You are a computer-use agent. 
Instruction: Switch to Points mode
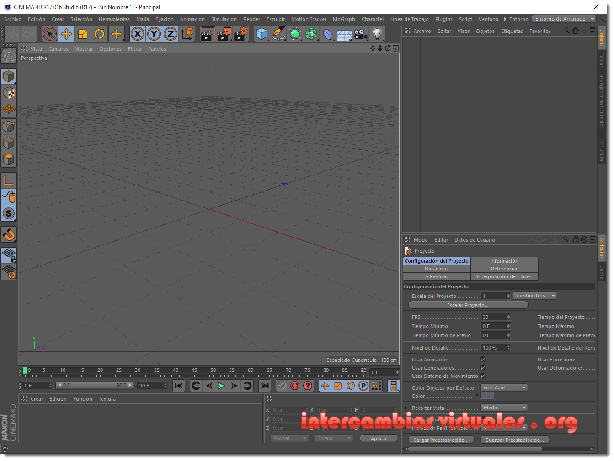[x=9, y=127]
